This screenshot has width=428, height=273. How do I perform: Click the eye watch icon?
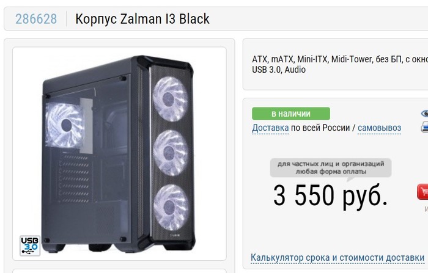(424, 114)
